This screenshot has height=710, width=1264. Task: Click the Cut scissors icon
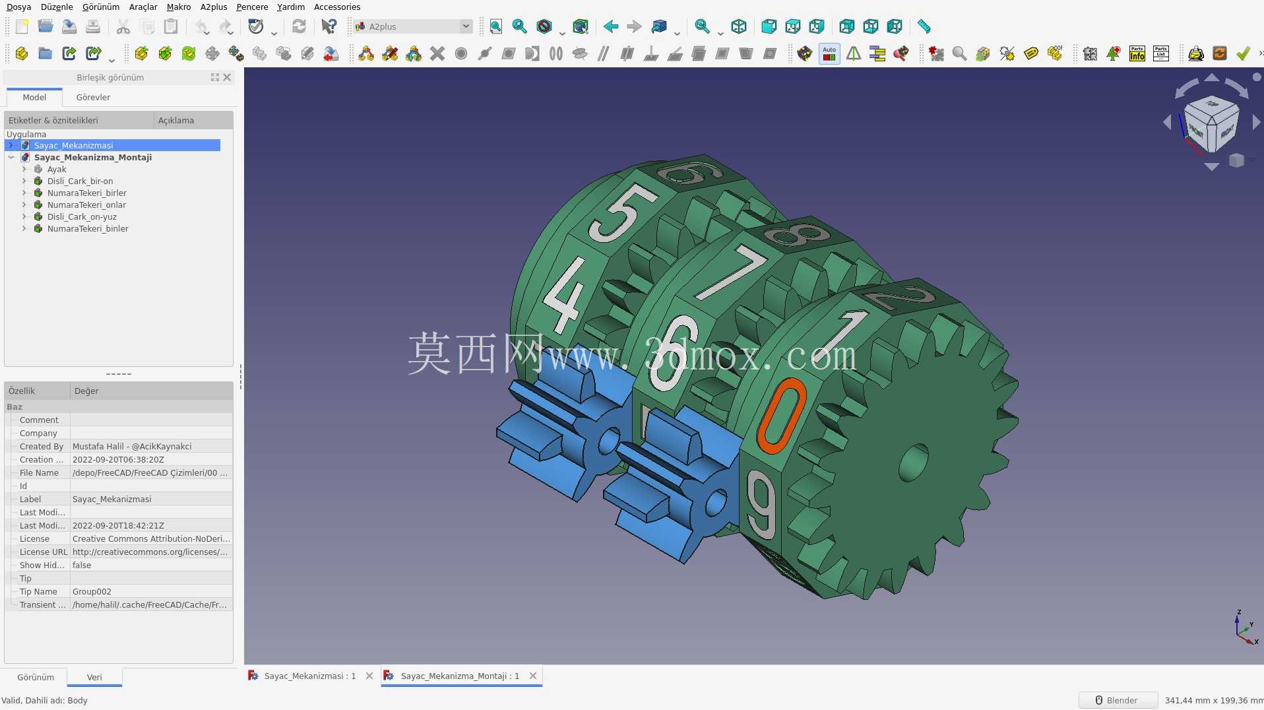pyautogui.click(x=123, y=26)
